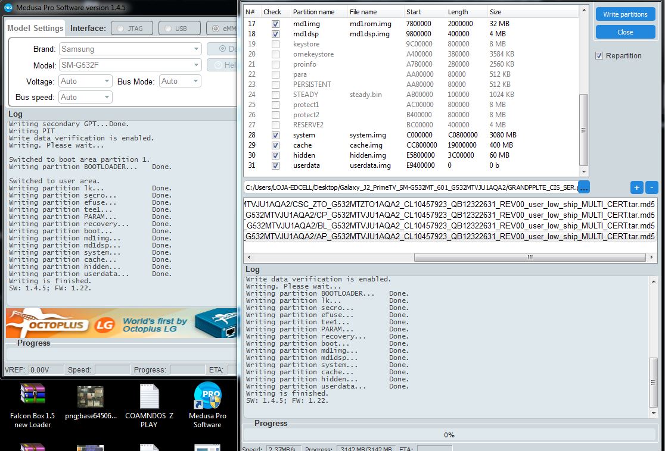Select the CSC_ZTO tar.md5 file entry

(x=450, y=205)
